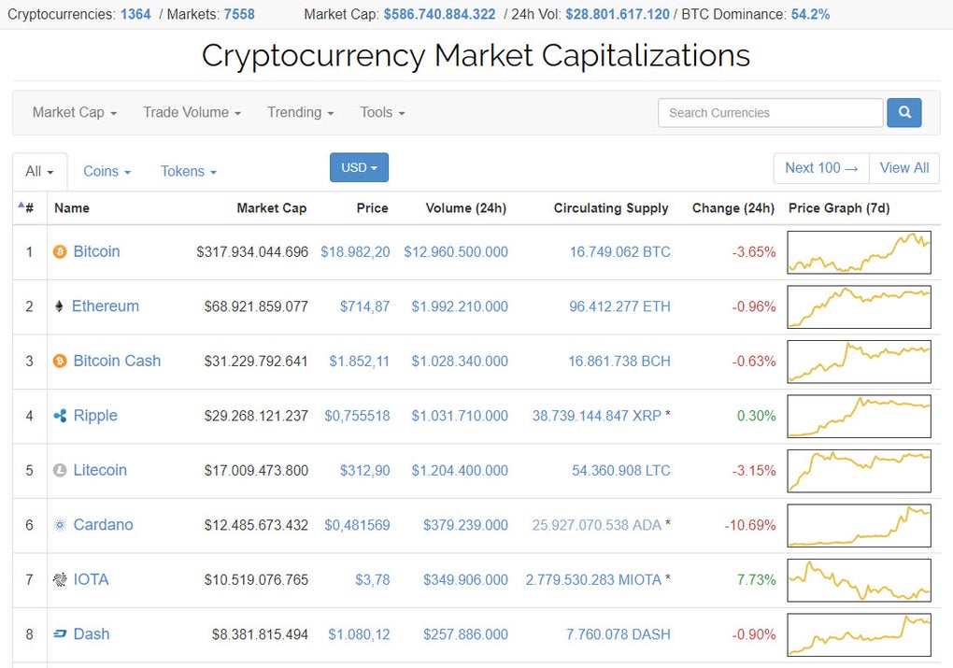The height and width of the screenshot is (668, 953).
Task: Open the Market Cap dropdown menu
Action: coord(75,112)
